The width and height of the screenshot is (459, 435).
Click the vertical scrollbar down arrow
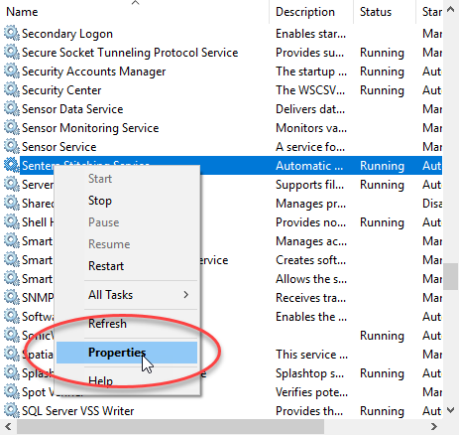pos(451,410)
